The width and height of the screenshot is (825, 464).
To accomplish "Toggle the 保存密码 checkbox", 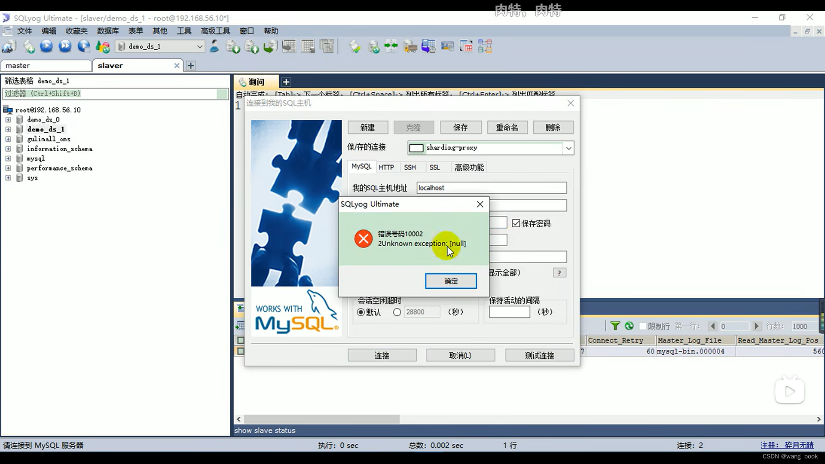I will pyautogui.click(x=516, y=223).
